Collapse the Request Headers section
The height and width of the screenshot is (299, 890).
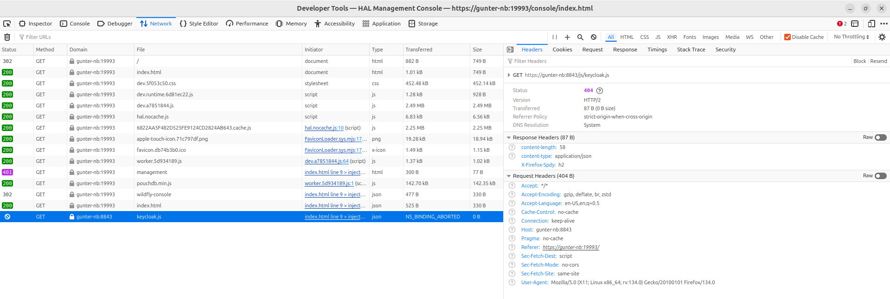(509, 176)
